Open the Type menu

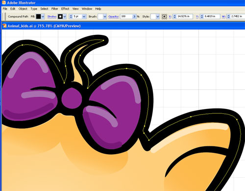pyautogui.click(x=34, y=9)
